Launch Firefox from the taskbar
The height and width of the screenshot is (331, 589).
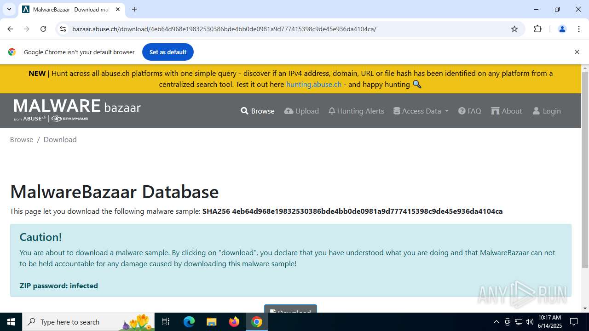point(234,322)
